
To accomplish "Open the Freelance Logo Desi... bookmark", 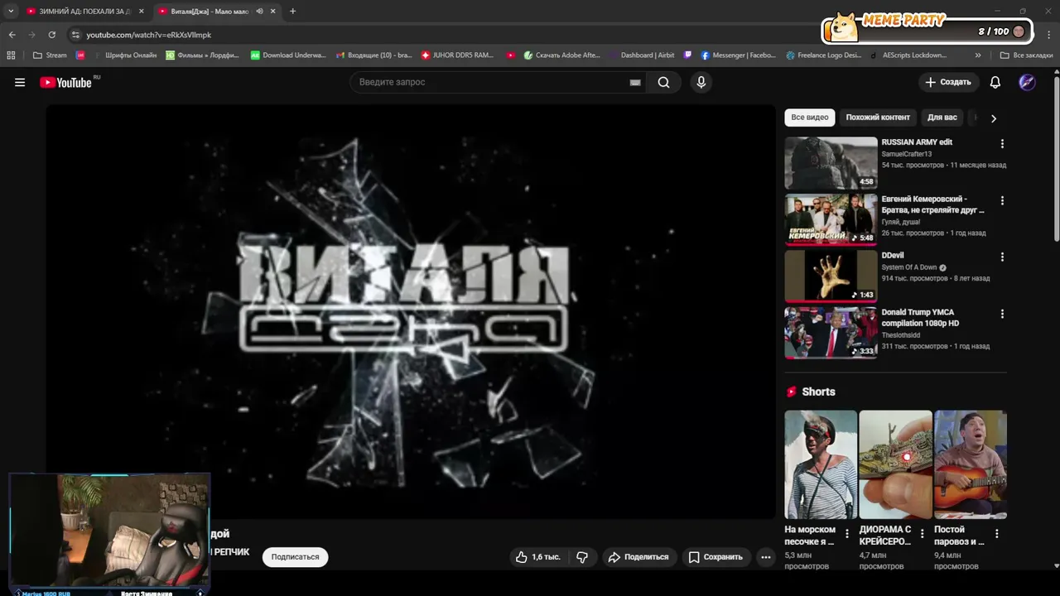I will click(x=824, y=55).
